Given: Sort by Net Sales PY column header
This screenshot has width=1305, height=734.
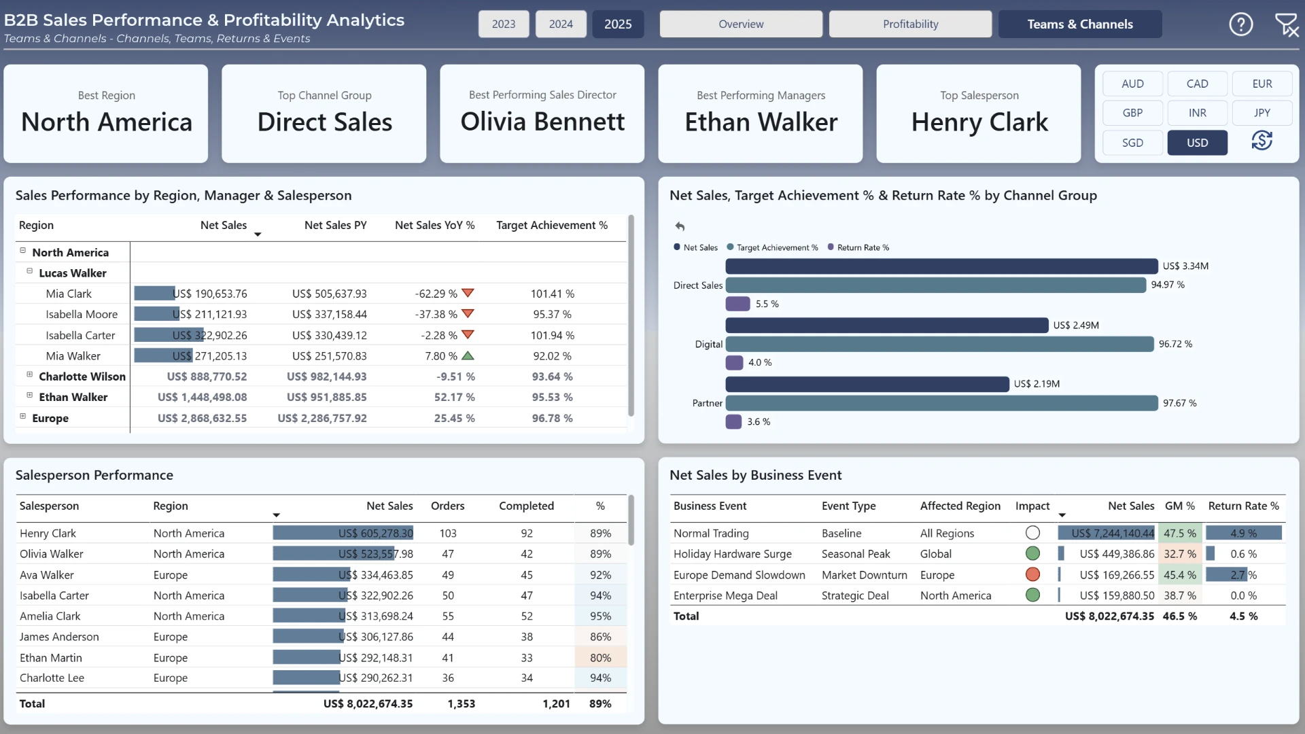Looking at the screenshot, I should click(x=335, y=225).
